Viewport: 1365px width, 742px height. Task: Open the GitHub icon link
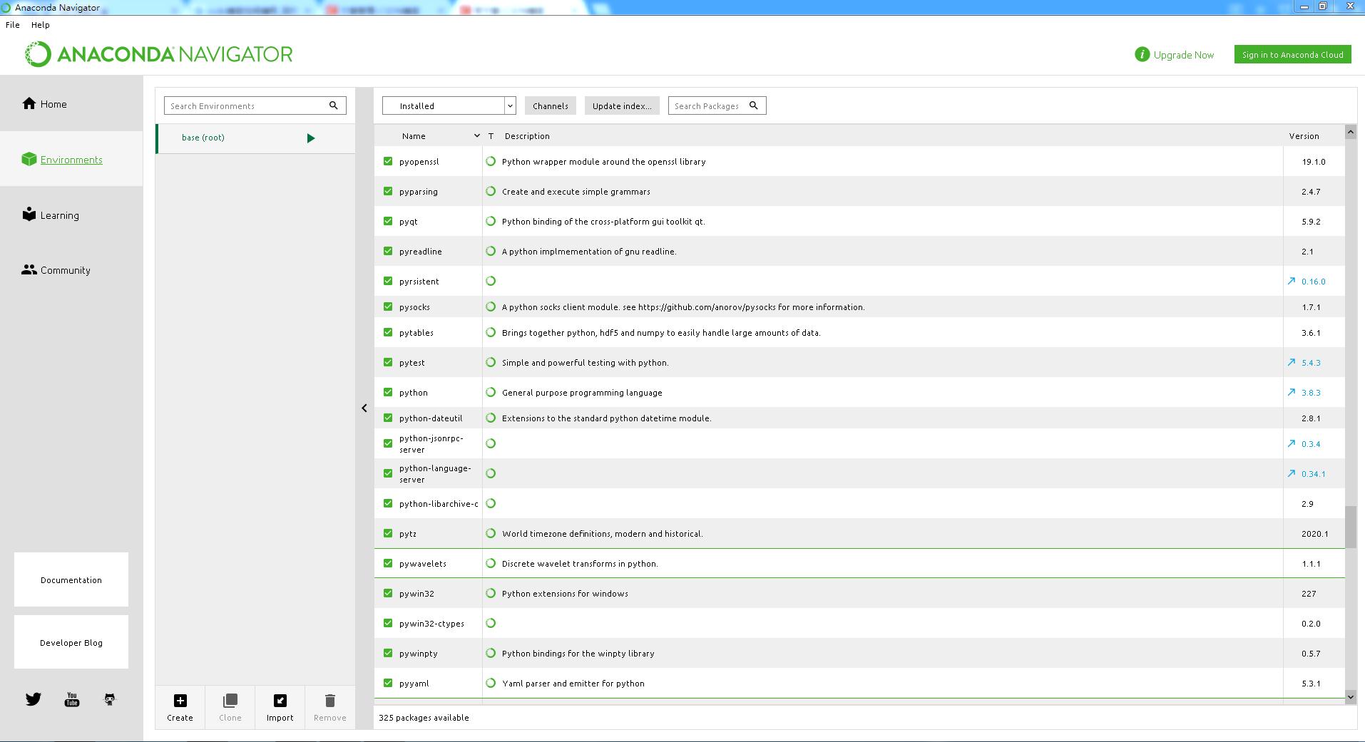pos(110,699)
